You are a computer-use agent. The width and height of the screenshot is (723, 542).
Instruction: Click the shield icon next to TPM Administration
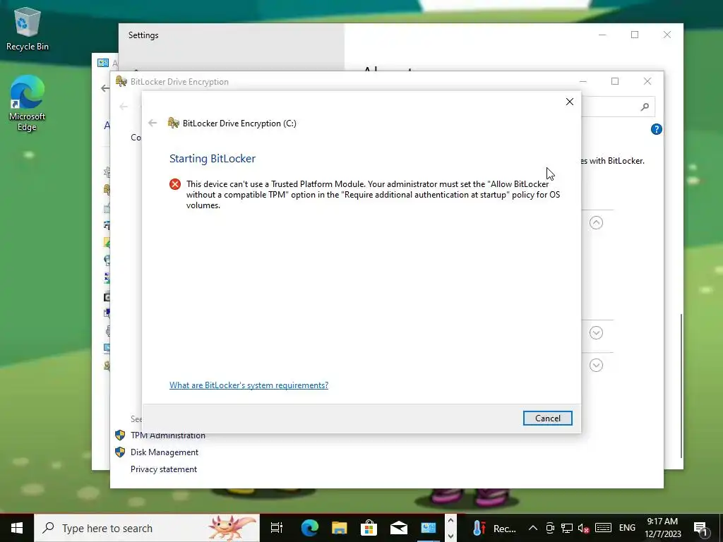[x=120, y=435]
